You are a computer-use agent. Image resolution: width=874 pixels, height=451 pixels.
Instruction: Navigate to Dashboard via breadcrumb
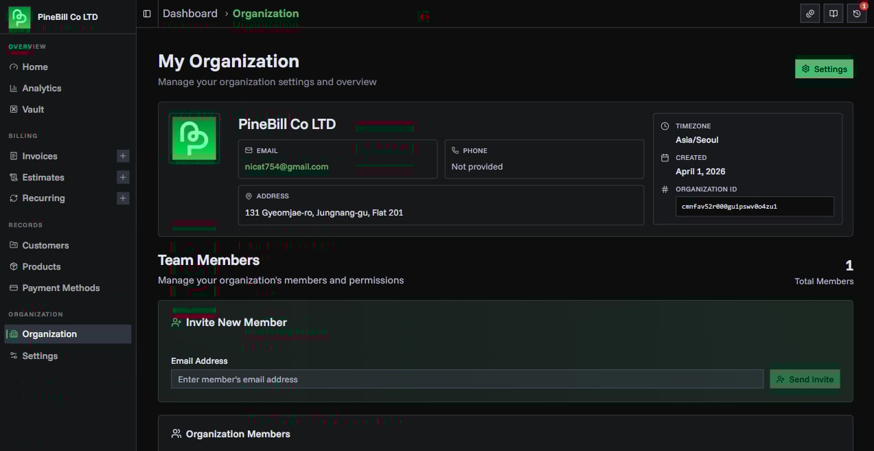[190, 13]
